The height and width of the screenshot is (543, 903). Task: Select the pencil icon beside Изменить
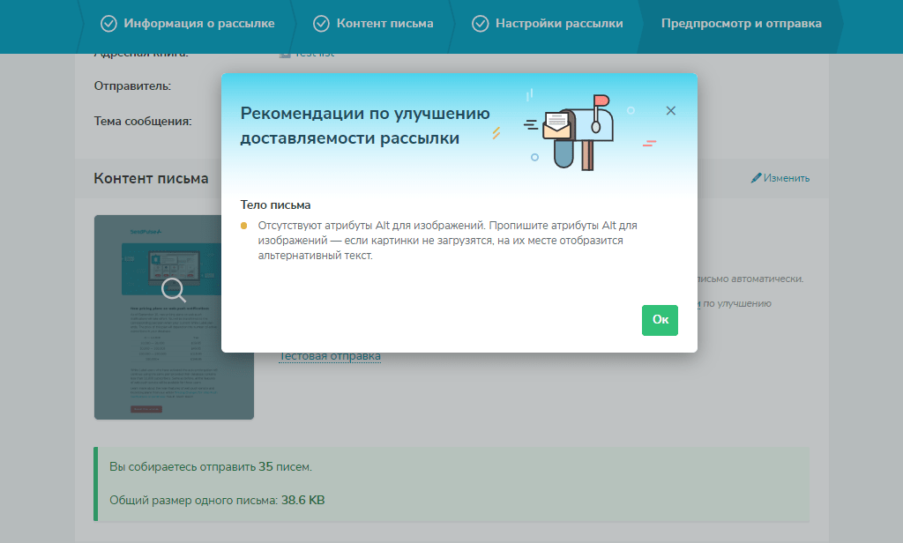pyautogui.click(x=755, y=177)
